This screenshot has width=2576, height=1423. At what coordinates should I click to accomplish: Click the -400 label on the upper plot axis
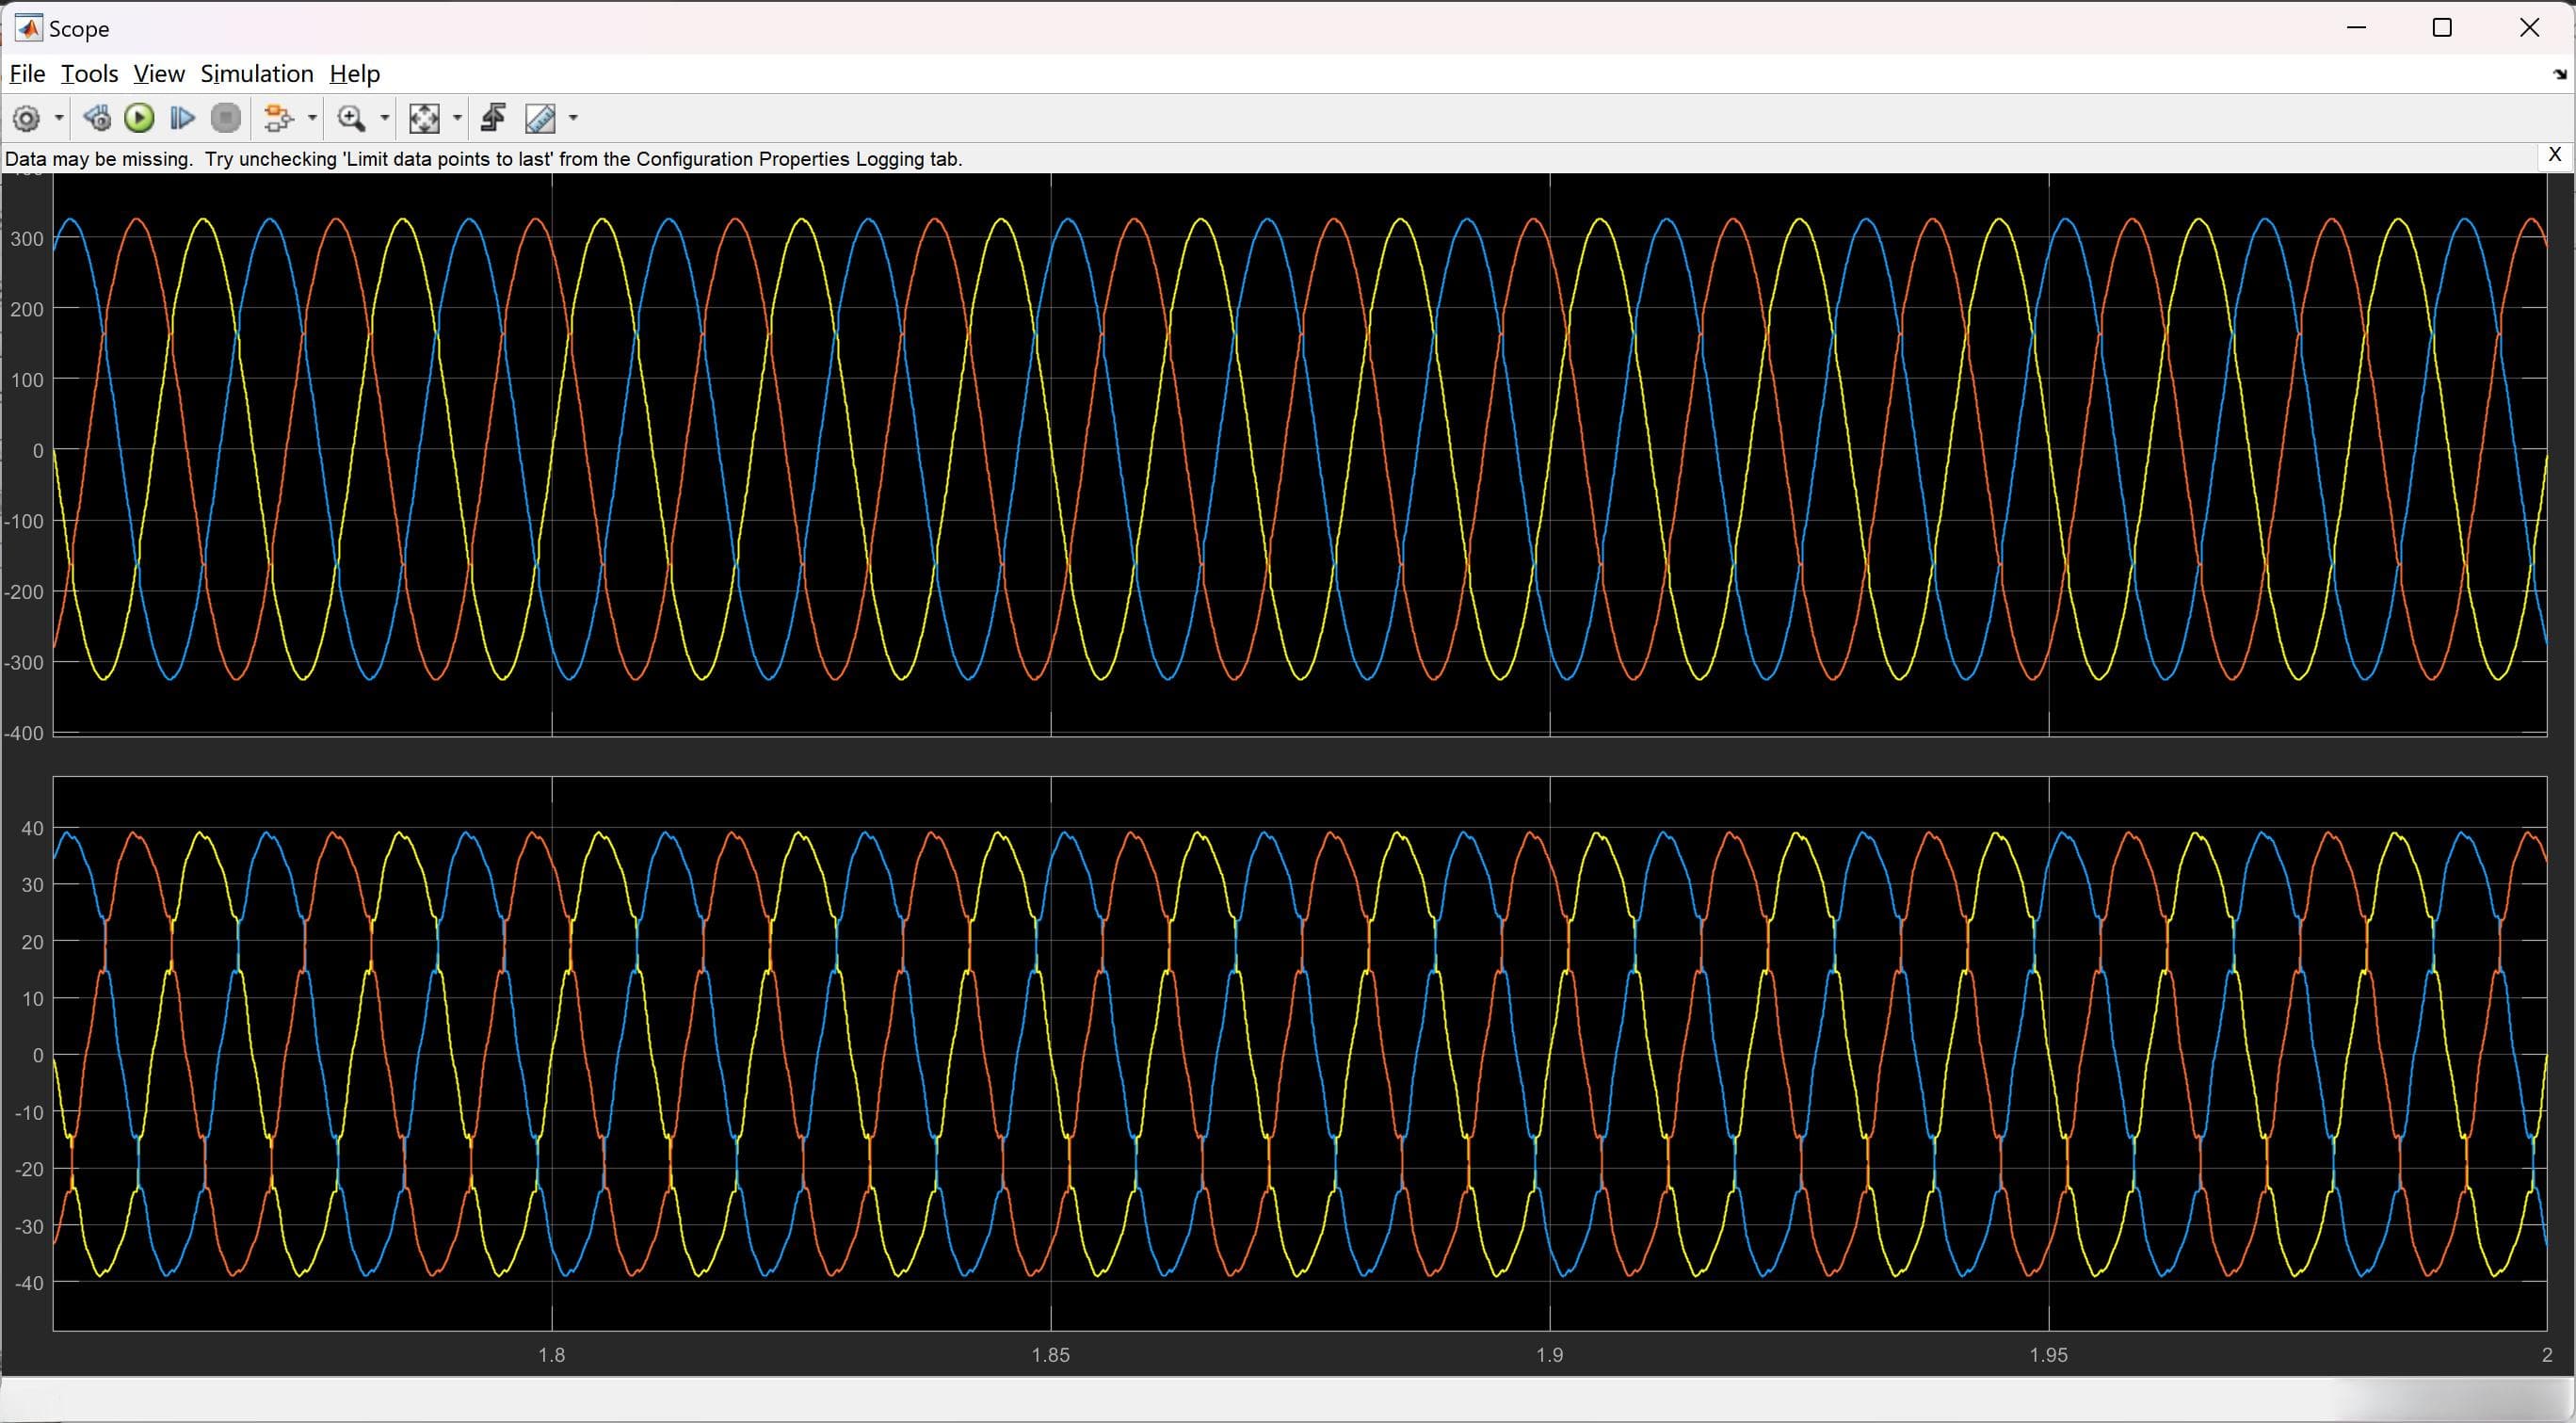coord(24,733)
